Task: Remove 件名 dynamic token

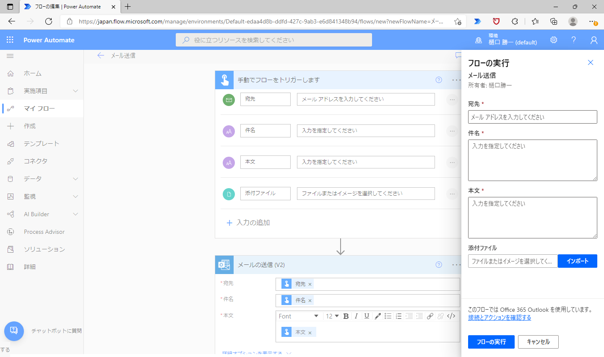Action: 310,301
